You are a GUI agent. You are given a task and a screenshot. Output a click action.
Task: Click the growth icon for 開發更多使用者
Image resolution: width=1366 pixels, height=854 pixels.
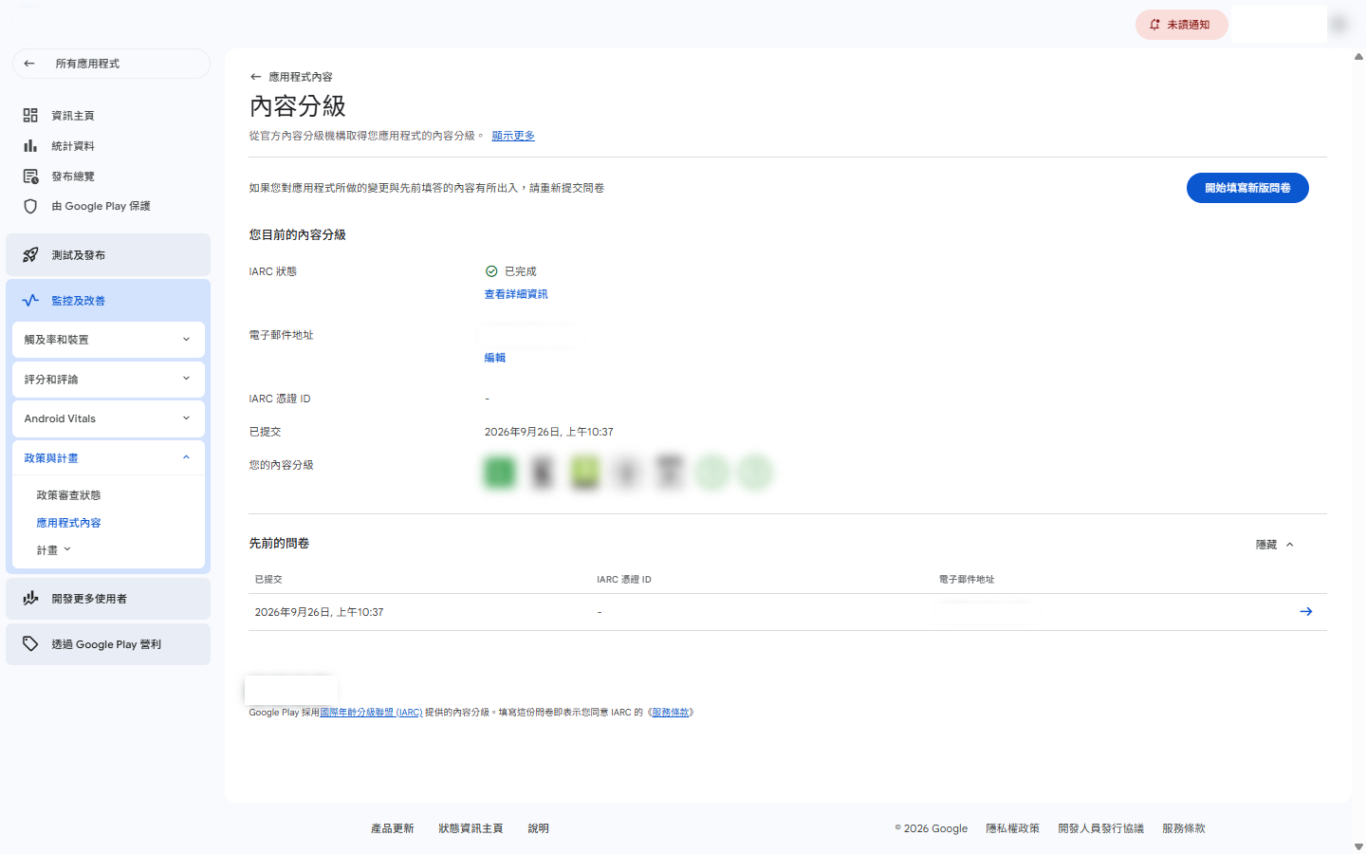[x=30, y=599]
